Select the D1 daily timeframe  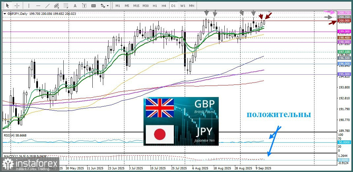coord(173,6)
